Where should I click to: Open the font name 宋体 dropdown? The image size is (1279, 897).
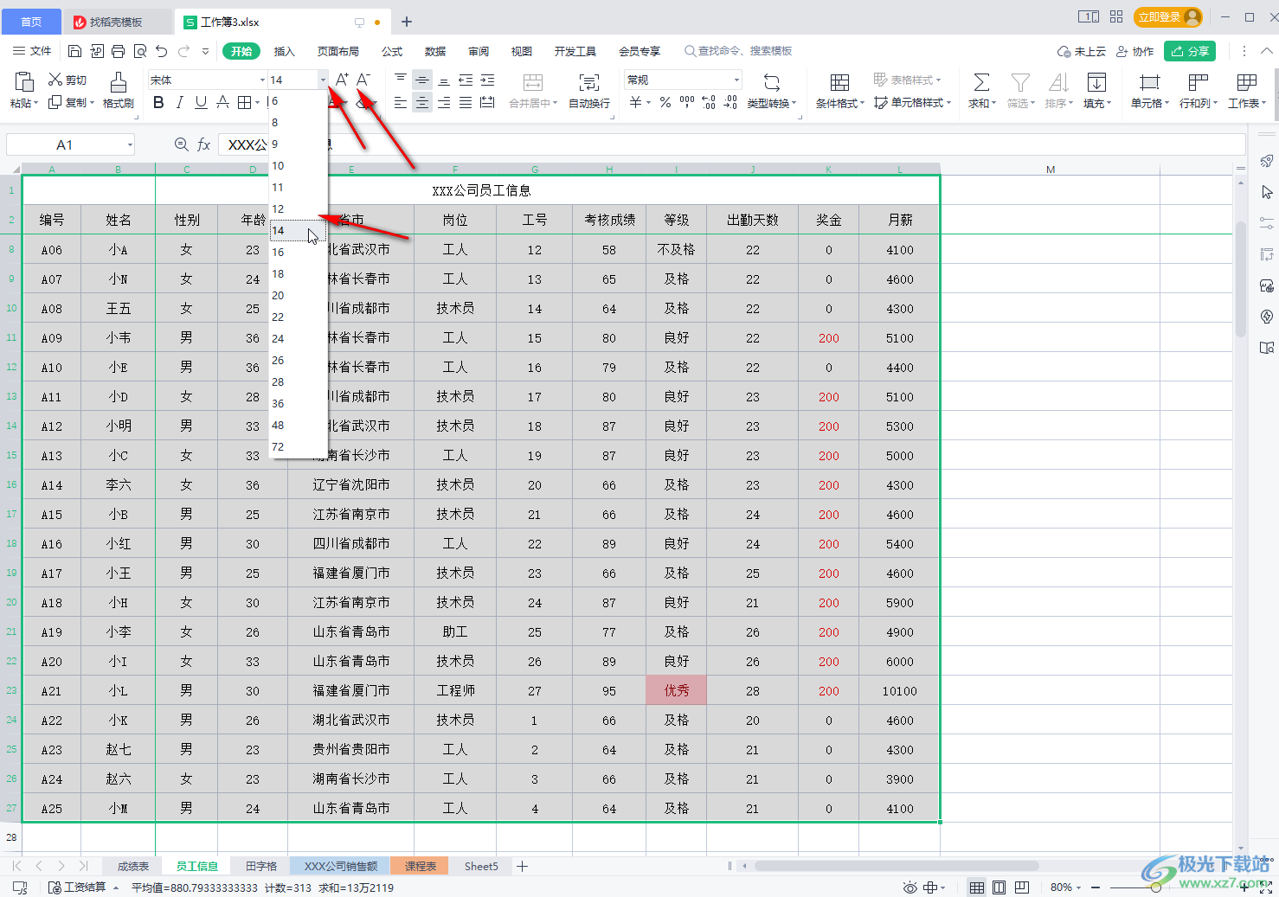point(262,80)
